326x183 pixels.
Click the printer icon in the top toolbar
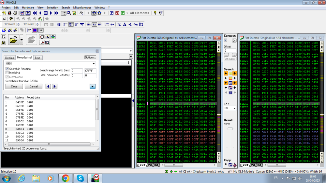[x=15, y=13]
